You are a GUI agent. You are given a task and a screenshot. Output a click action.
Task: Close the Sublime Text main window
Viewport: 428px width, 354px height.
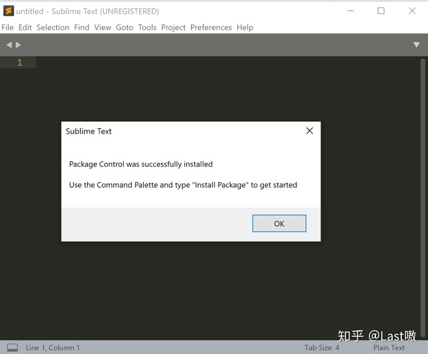[412, 11]
